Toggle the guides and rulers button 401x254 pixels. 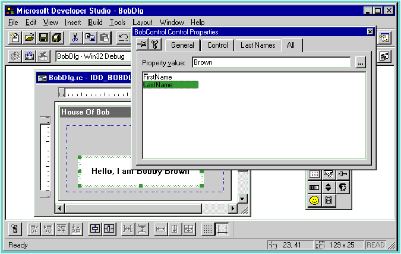(x=222, y=228)
